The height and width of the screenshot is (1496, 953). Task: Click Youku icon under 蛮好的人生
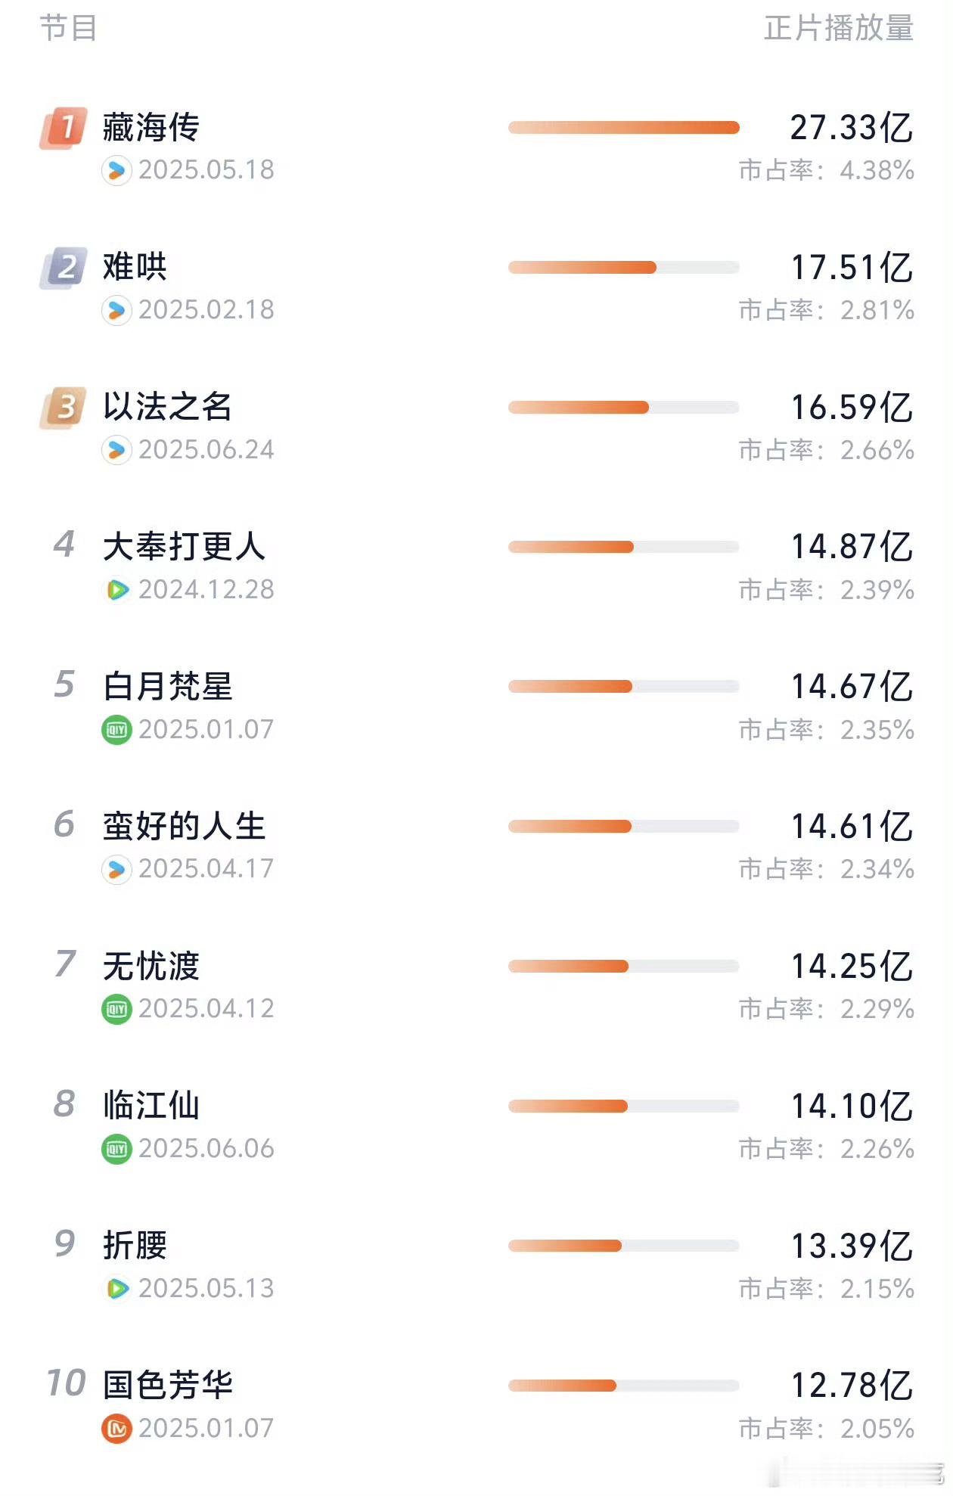point(116,869)
